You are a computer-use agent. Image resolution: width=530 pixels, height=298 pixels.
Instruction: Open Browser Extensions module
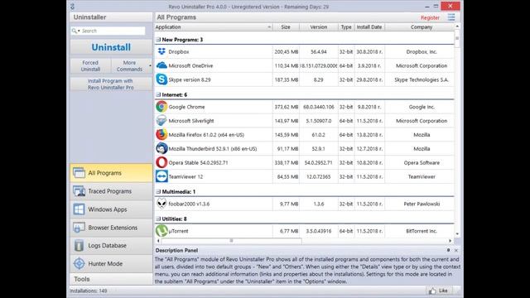tap(111, 228)
